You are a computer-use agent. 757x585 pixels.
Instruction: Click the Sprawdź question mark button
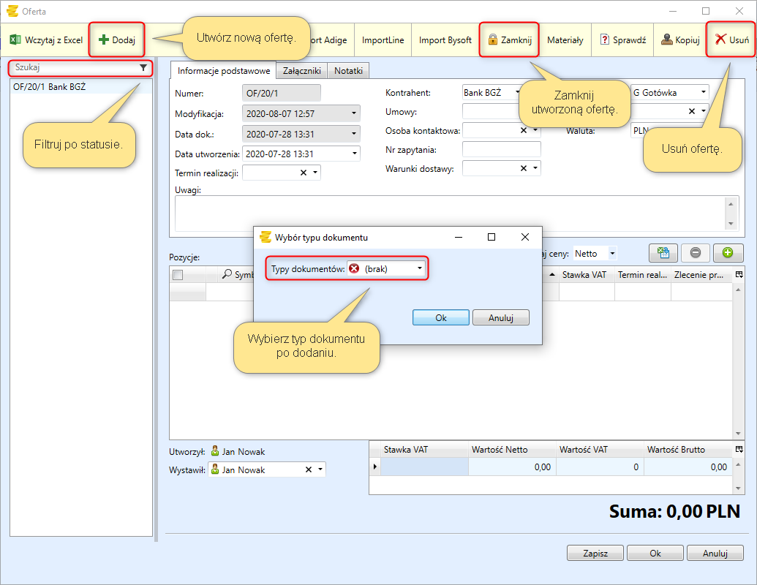[623, 40]
